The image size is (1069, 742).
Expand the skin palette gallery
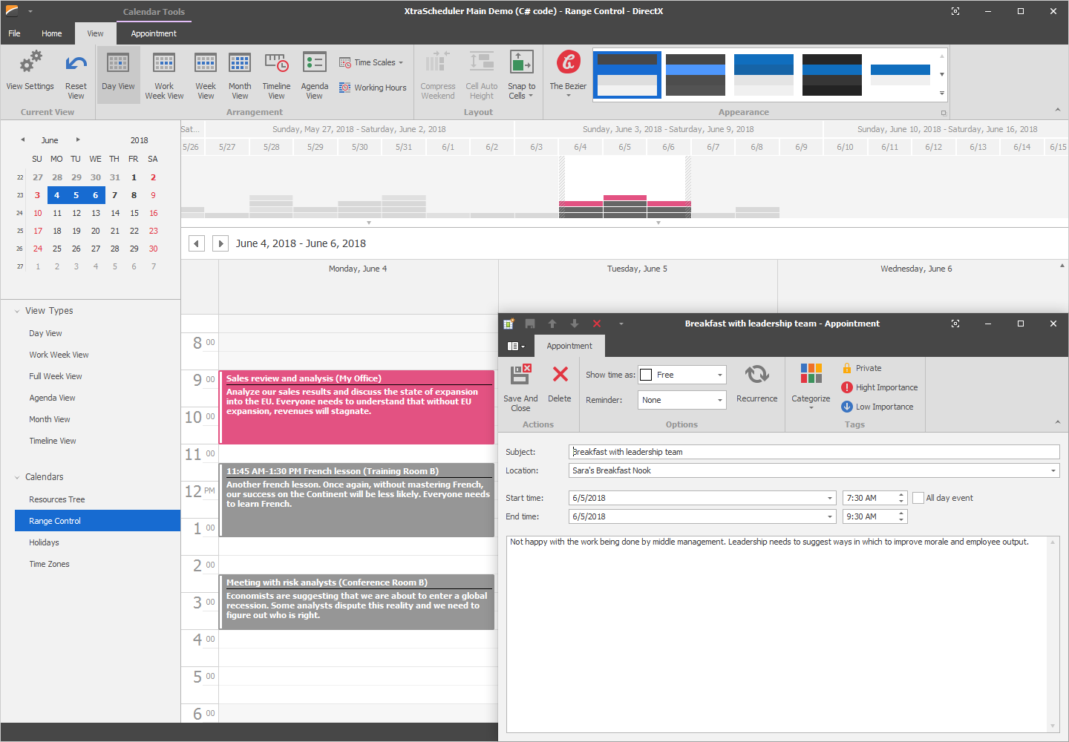942,93
